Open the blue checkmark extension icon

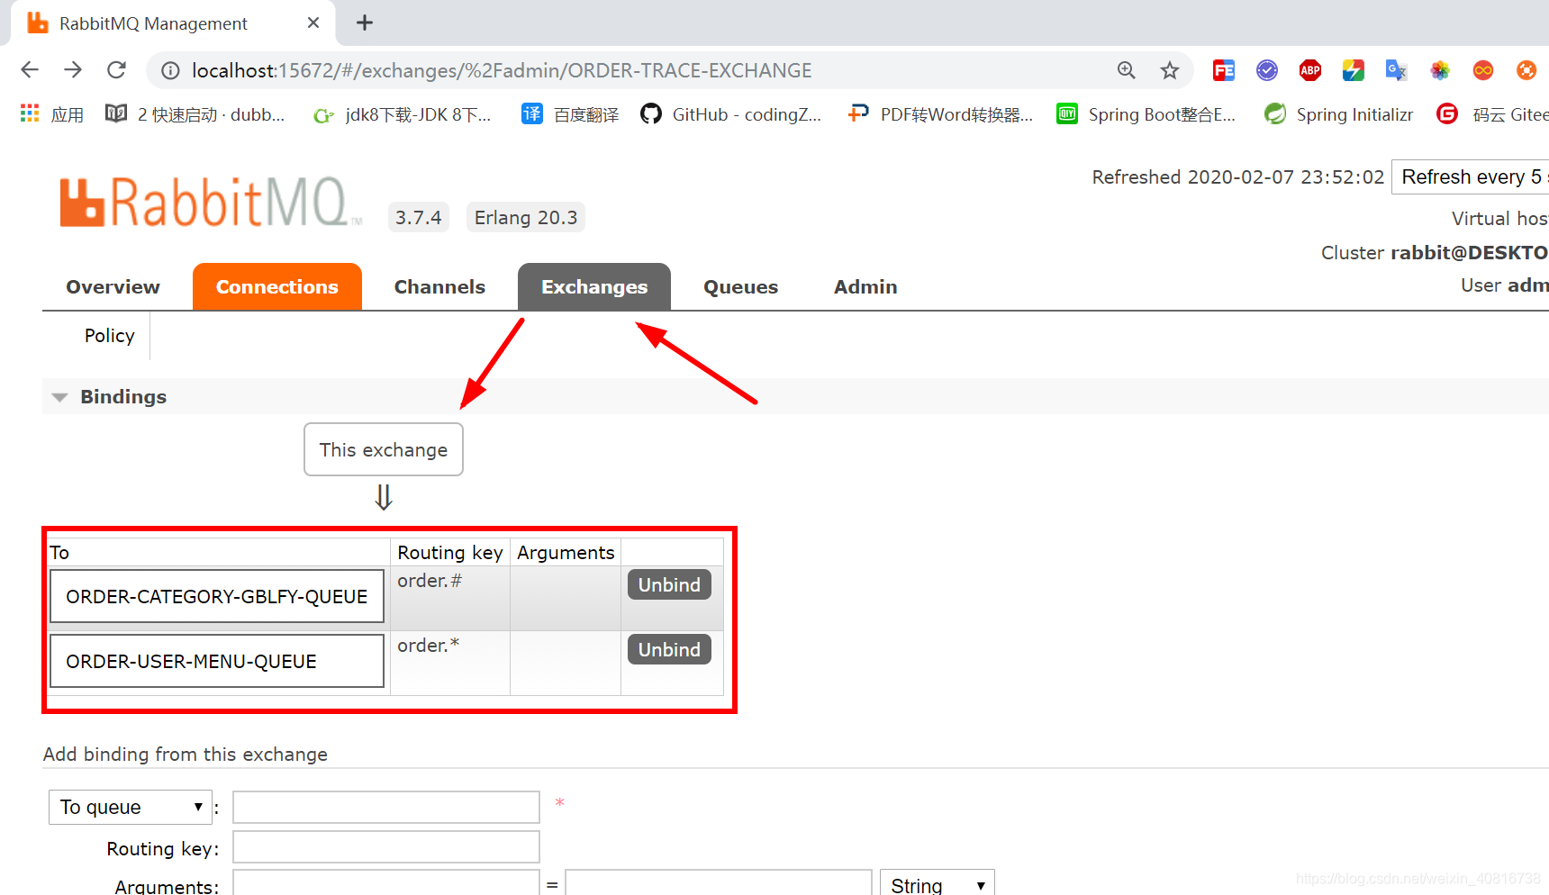click(1267, 70)
